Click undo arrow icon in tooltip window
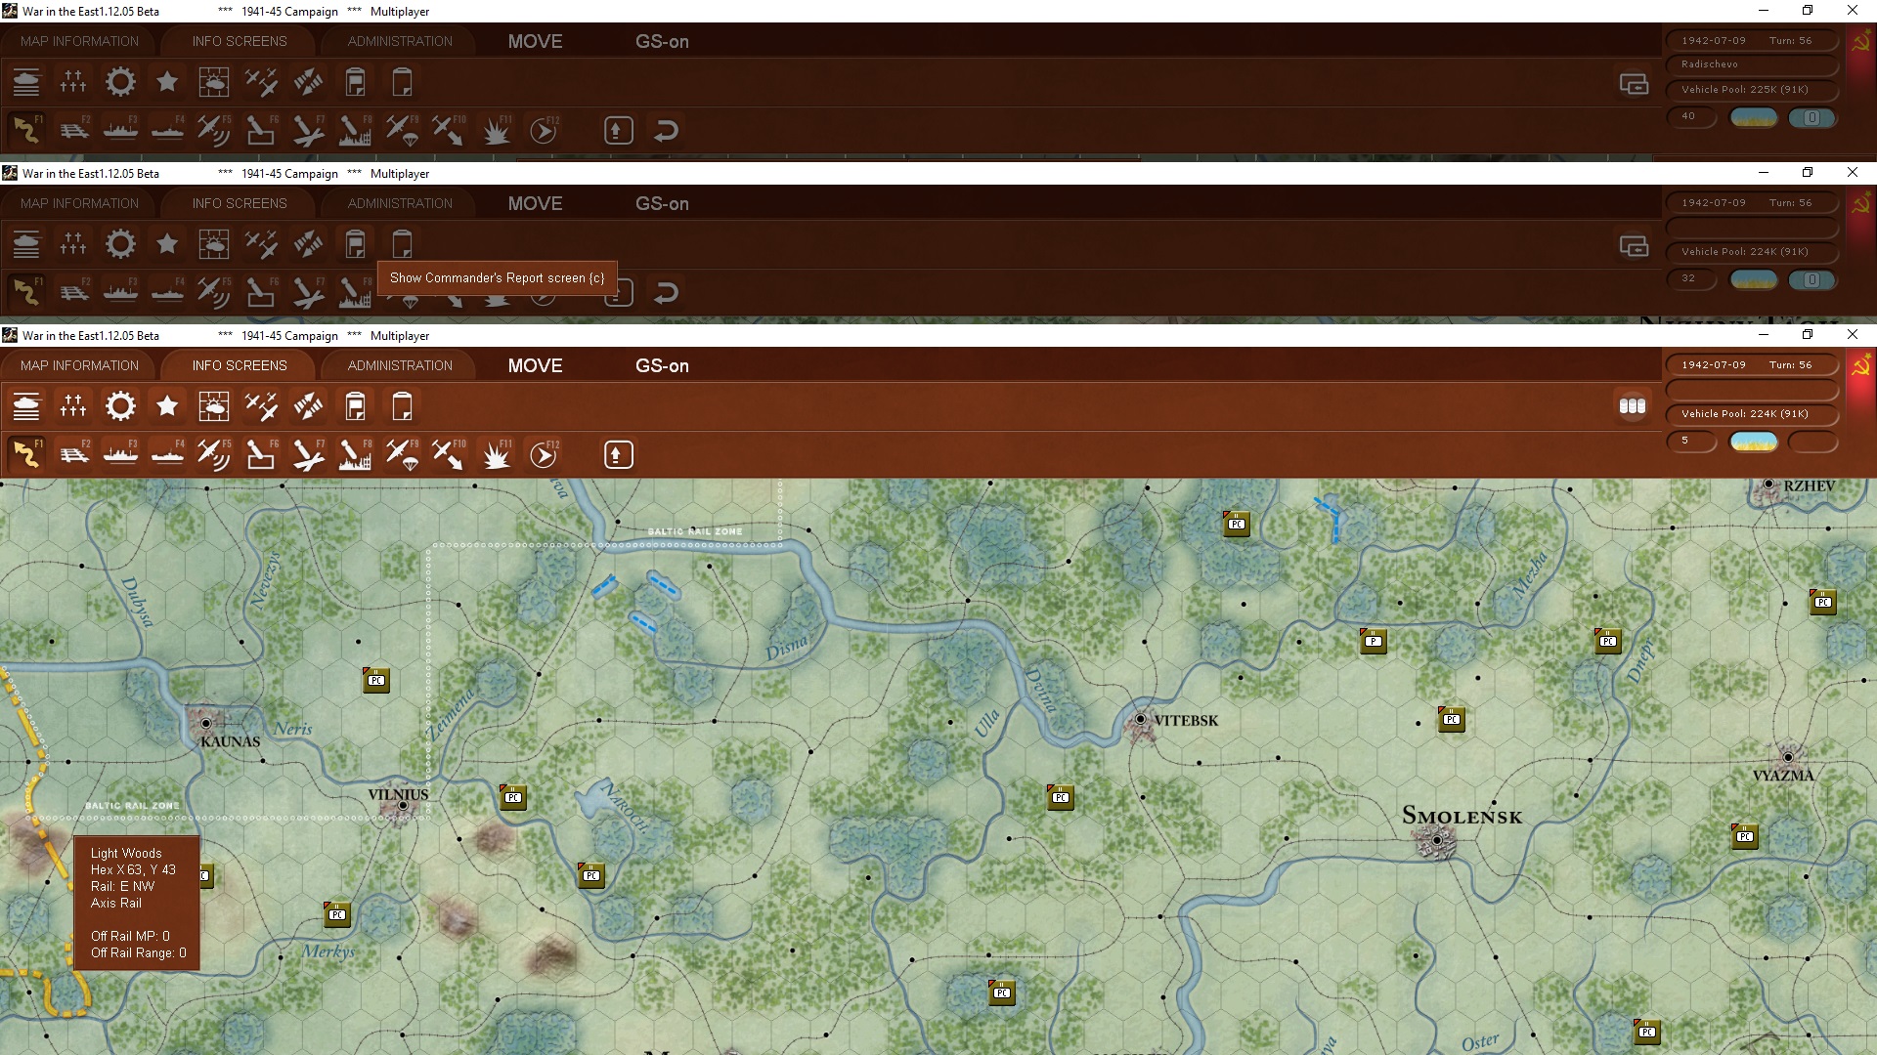 tap(666, 292)
